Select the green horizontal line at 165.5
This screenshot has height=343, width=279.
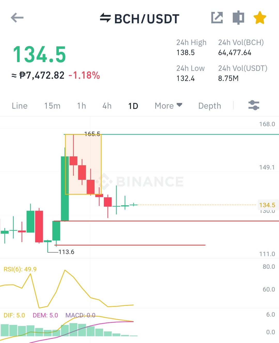190,134
